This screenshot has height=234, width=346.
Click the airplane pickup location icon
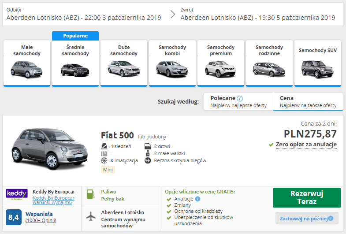coord(90,217)
